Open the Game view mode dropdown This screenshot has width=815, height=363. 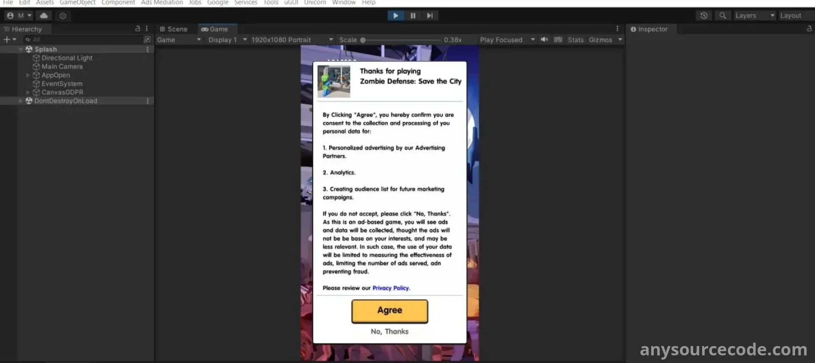click(179, 40)
